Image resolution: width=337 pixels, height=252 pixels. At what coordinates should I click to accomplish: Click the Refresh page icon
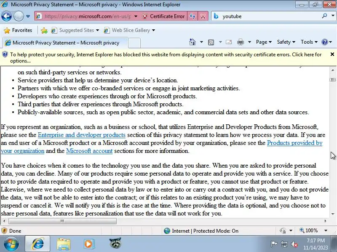click(193, 16)
